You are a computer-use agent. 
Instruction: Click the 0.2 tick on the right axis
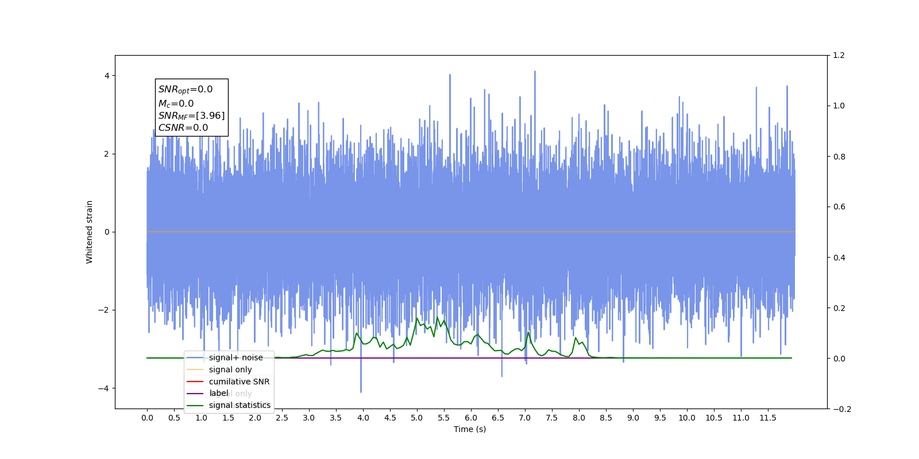839,308
